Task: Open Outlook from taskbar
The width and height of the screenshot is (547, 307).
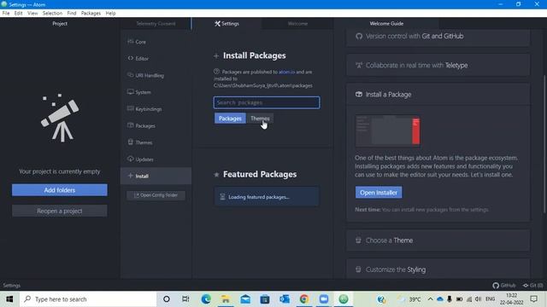Action: 285,299
